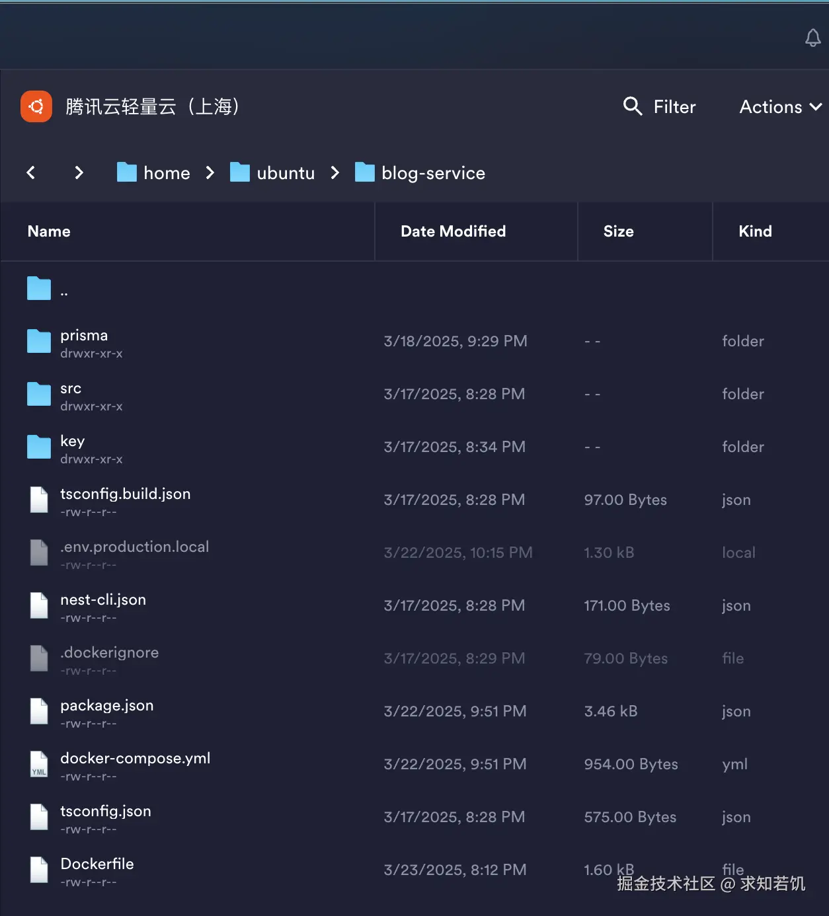Click the 1.30 kB size cell

tap(609, 553)
